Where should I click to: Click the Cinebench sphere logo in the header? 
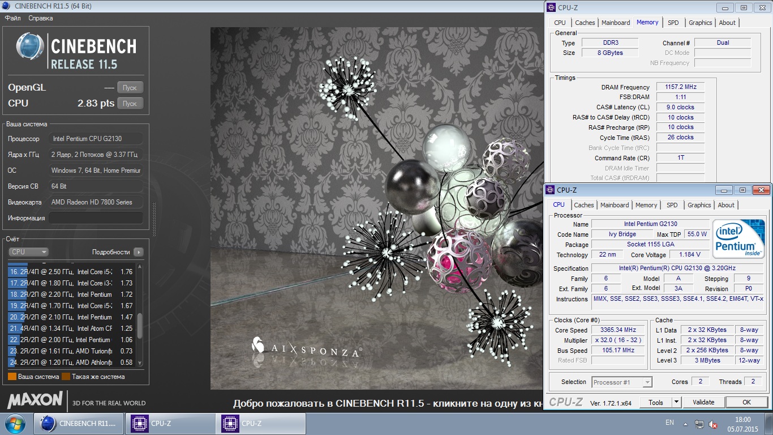[x=30, y=47]
